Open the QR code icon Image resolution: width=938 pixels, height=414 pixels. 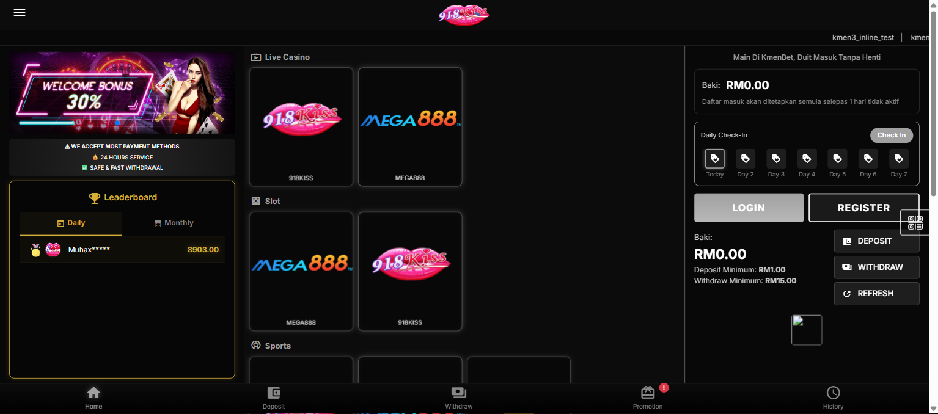[915, 223]
